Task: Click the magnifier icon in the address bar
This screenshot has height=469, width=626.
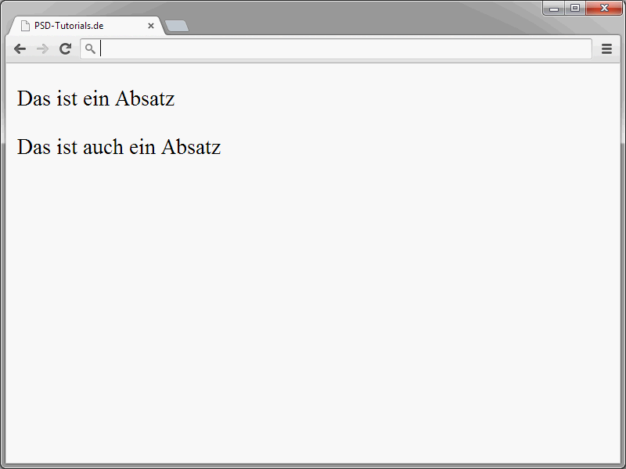Action: 90,48
